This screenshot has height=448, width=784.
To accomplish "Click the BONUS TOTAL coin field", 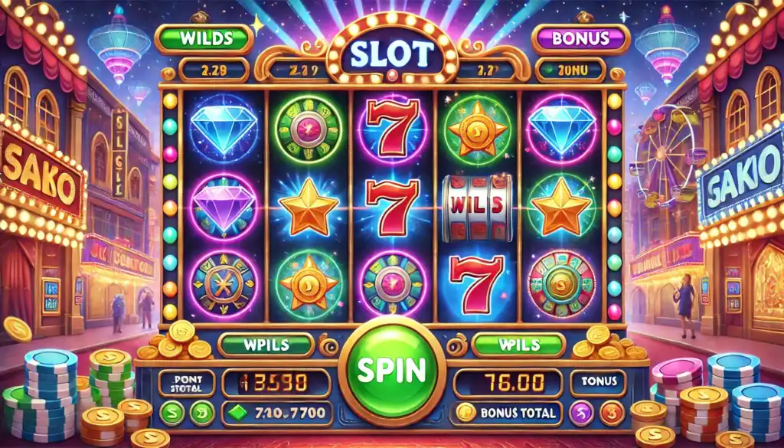I will tap(508, 413).
